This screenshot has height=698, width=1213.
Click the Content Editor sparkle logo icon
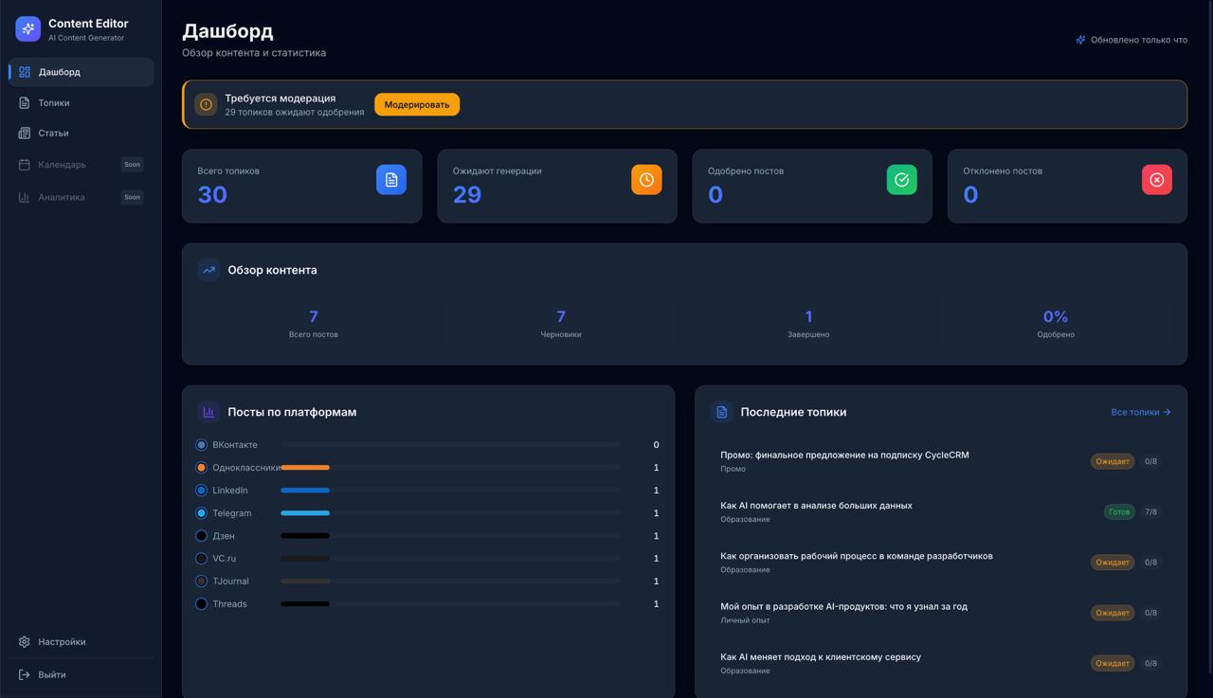click(28, 28)
